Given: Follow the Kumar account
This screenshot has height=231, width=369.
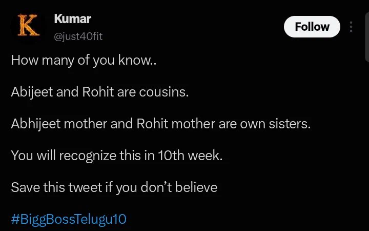Looking at the screenshot, I should click(x=312, y=27).
